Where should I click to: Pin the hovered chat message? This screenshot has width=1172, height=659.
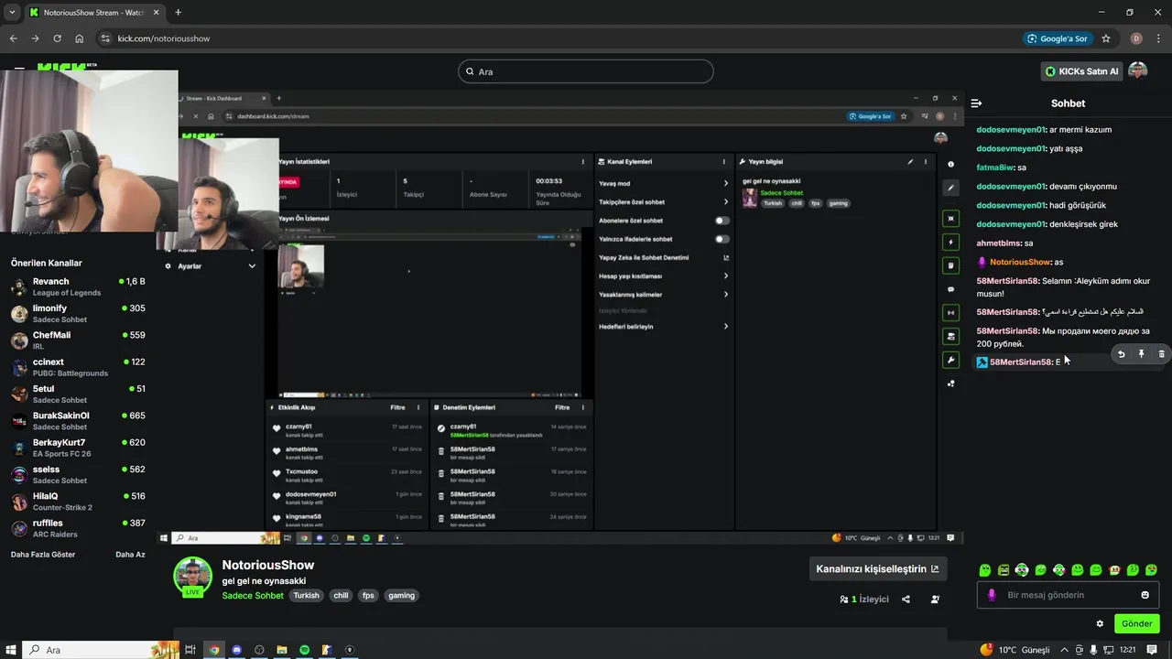pyautogui.click(x=1142, y=354)
